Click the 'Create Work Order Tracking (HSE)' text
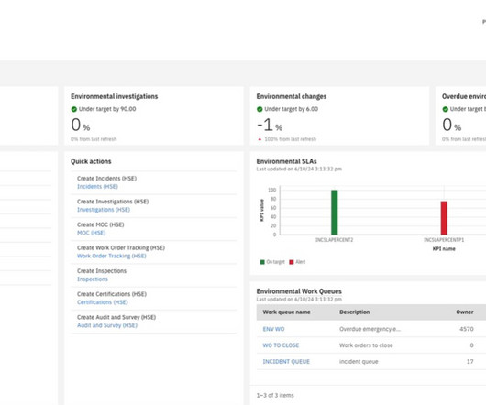This screenshot has width=486, height=405. point(121,247)
